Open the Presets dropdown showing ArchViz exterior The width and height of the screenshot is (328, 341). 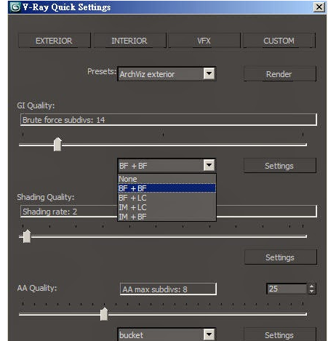pos(167,74)
